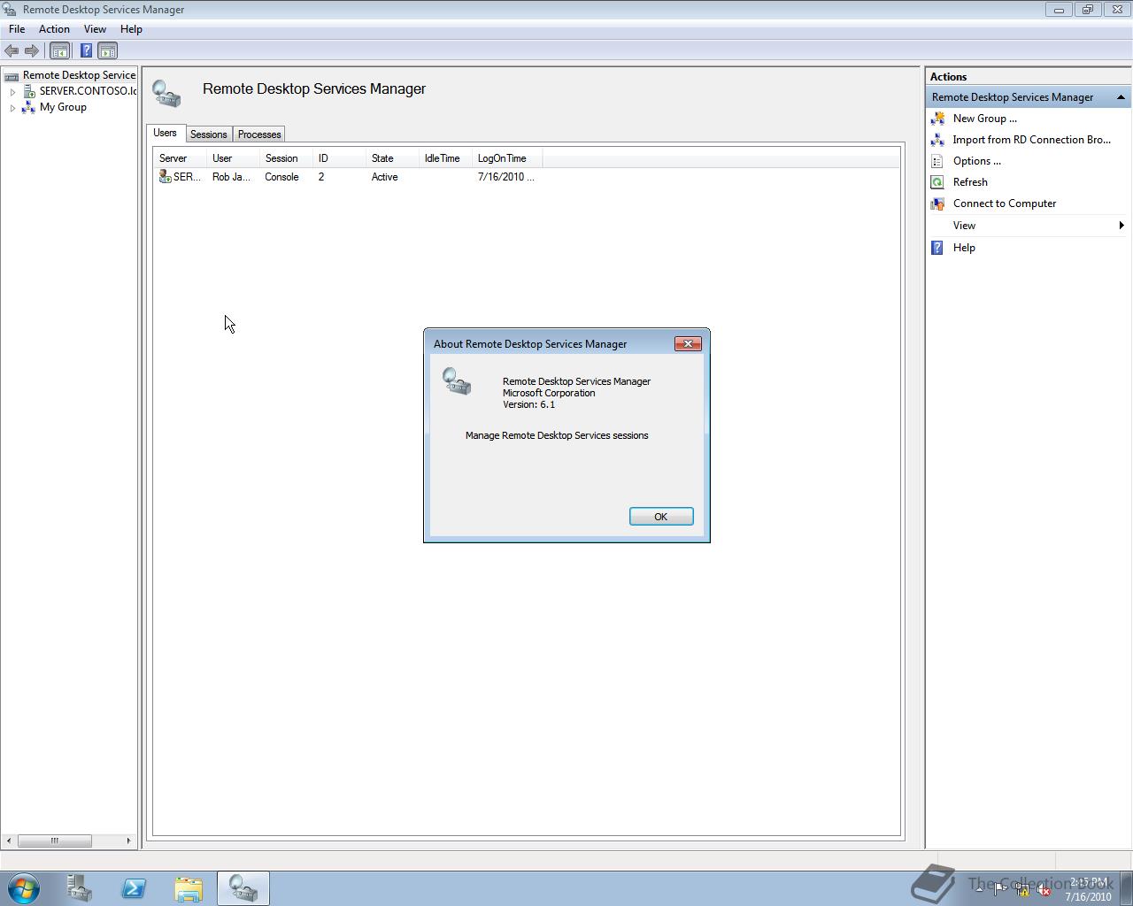Open the Action menu

54,29
